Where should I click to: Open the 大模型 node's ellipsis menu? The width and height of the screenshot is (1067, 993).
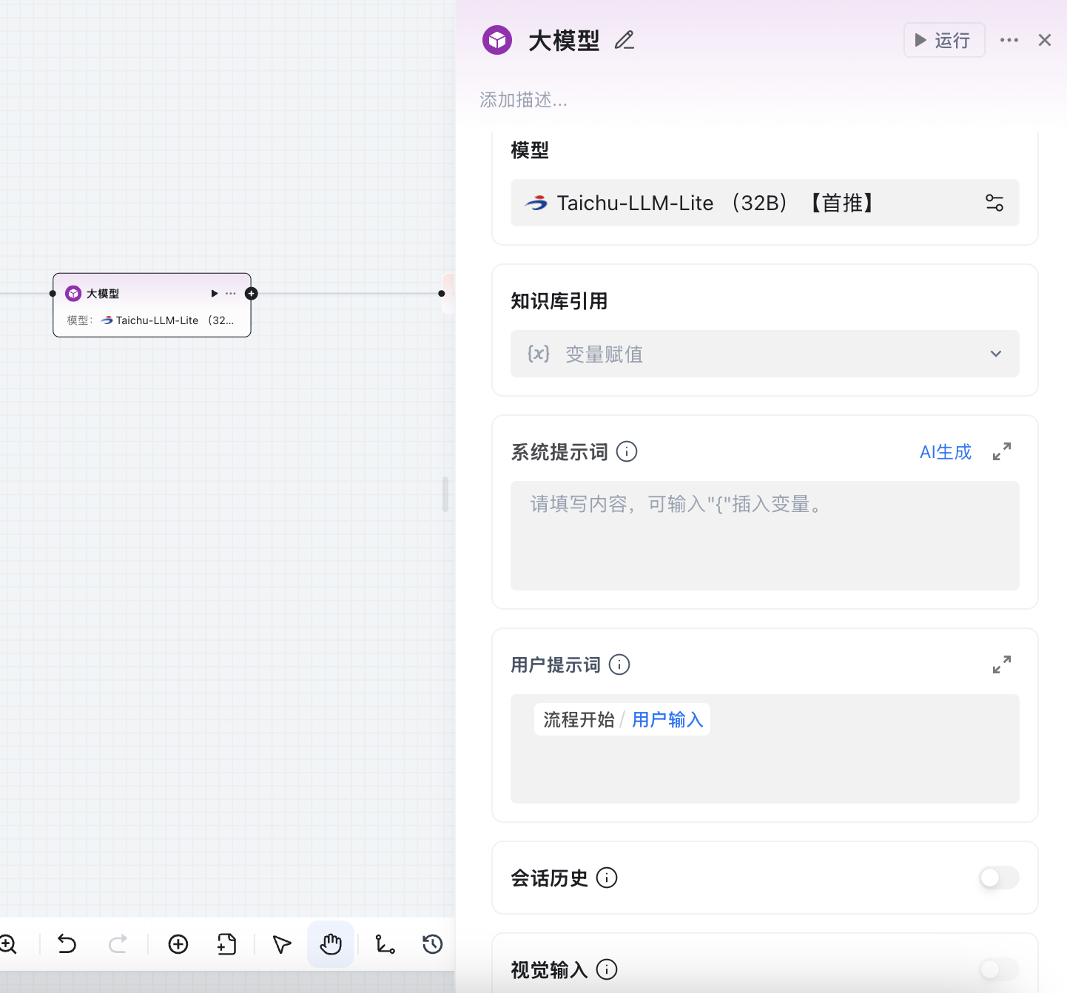coord(230,293)
